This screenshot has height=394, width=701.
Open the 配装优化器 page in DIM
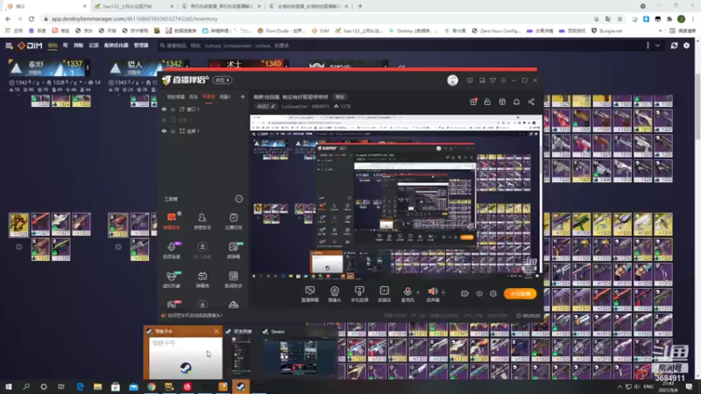[x=116, y=46]
